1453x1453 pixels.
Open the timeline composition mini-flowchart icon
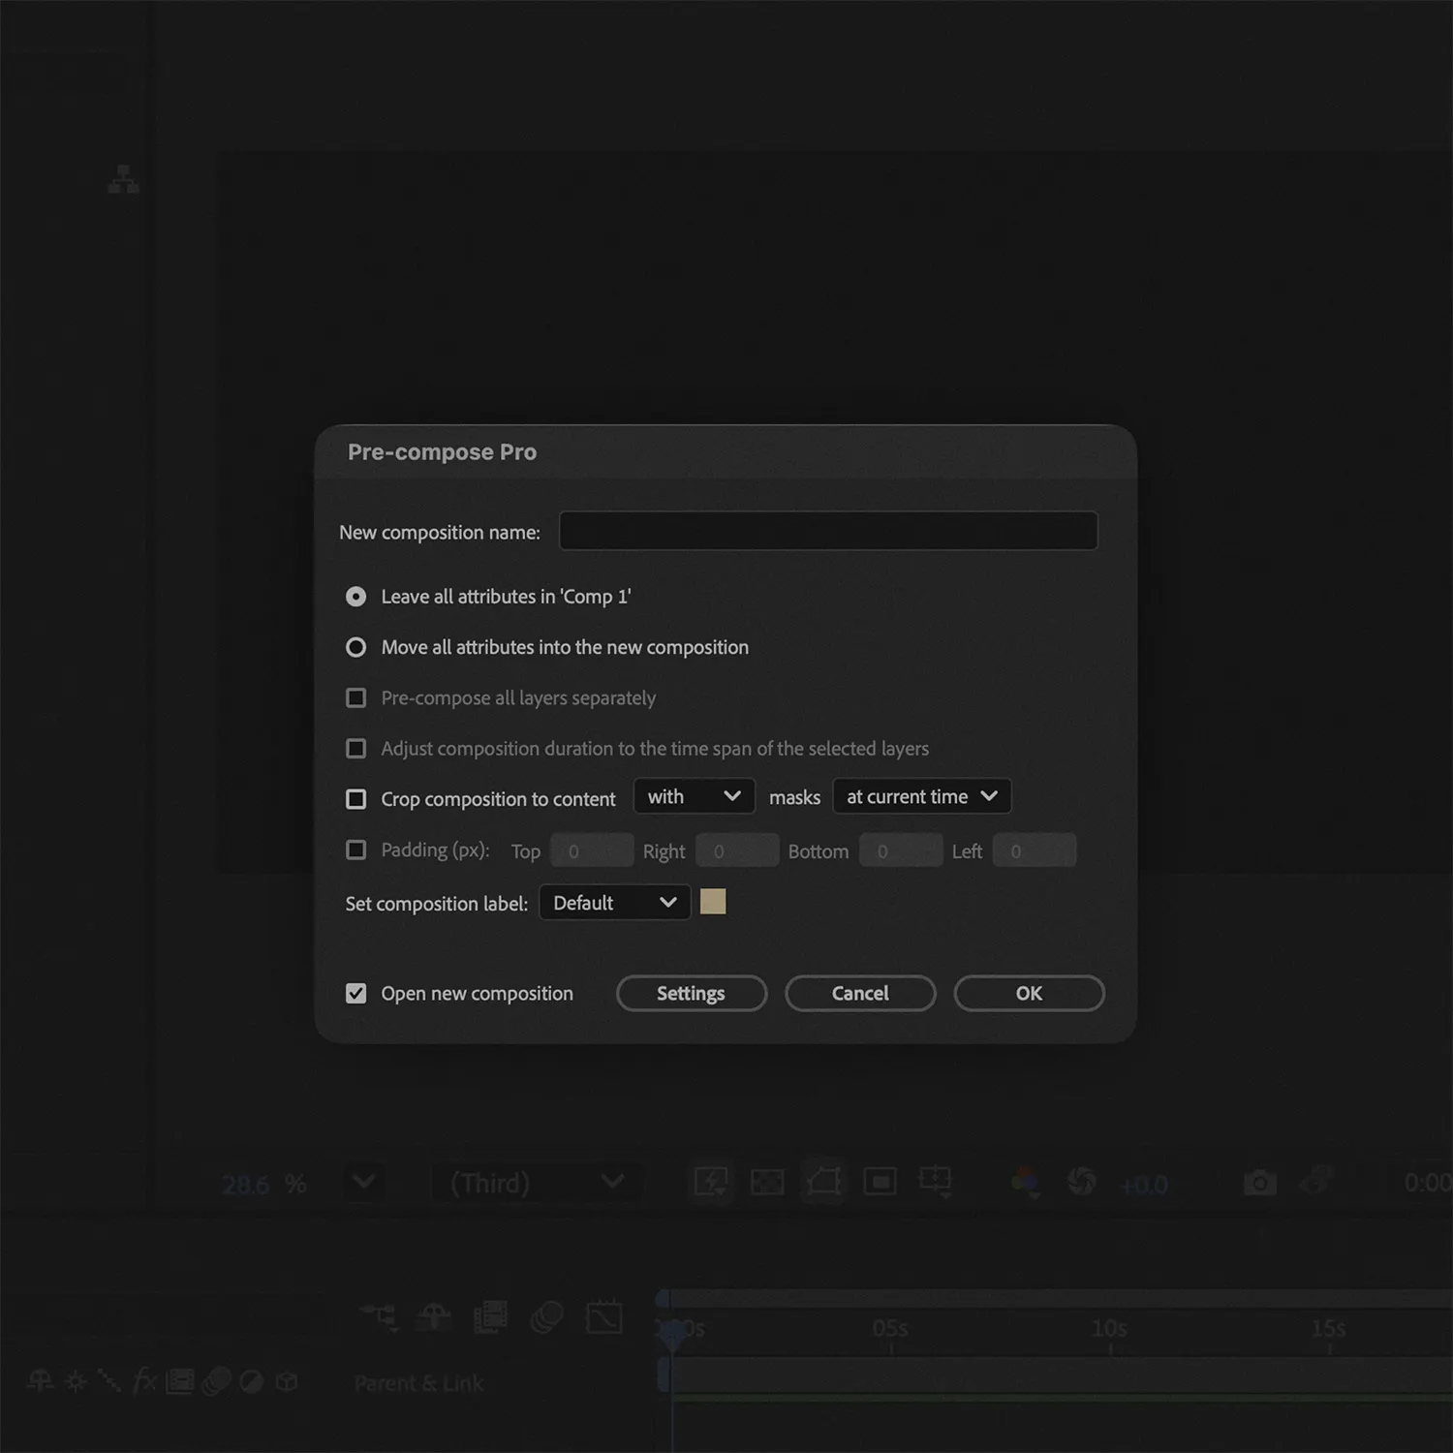pos(379,1317)
